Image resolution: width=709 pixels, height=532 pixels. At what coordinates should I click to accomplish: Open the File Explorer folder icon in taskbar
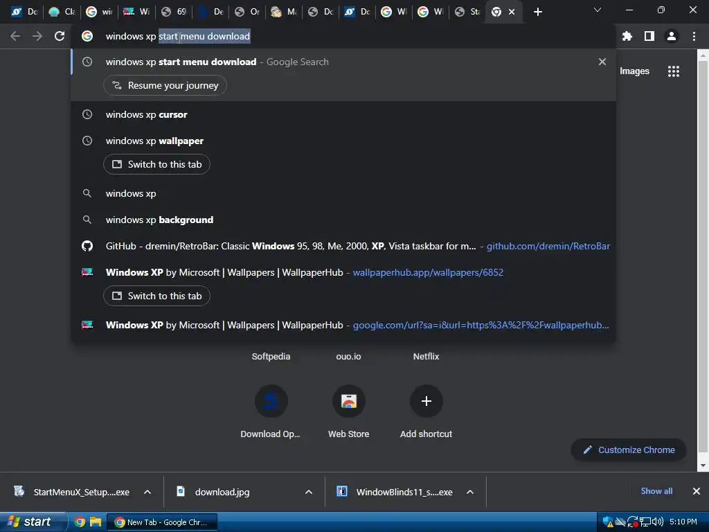[96, 522]
